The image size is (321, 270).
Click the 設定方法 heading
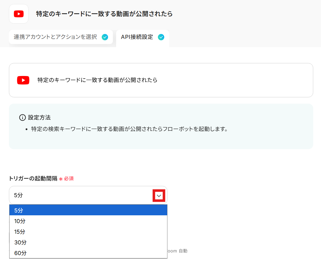point(39,117)
